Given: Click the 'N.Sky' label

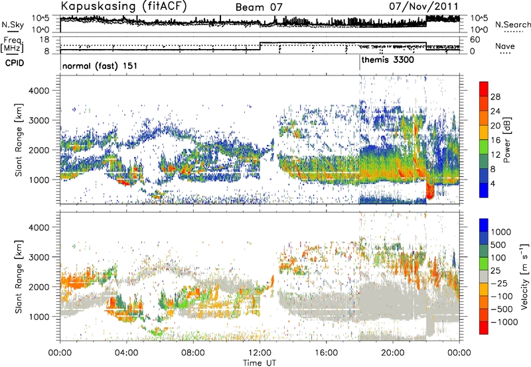Looking at the screenshot, I should tap(13, 25).
